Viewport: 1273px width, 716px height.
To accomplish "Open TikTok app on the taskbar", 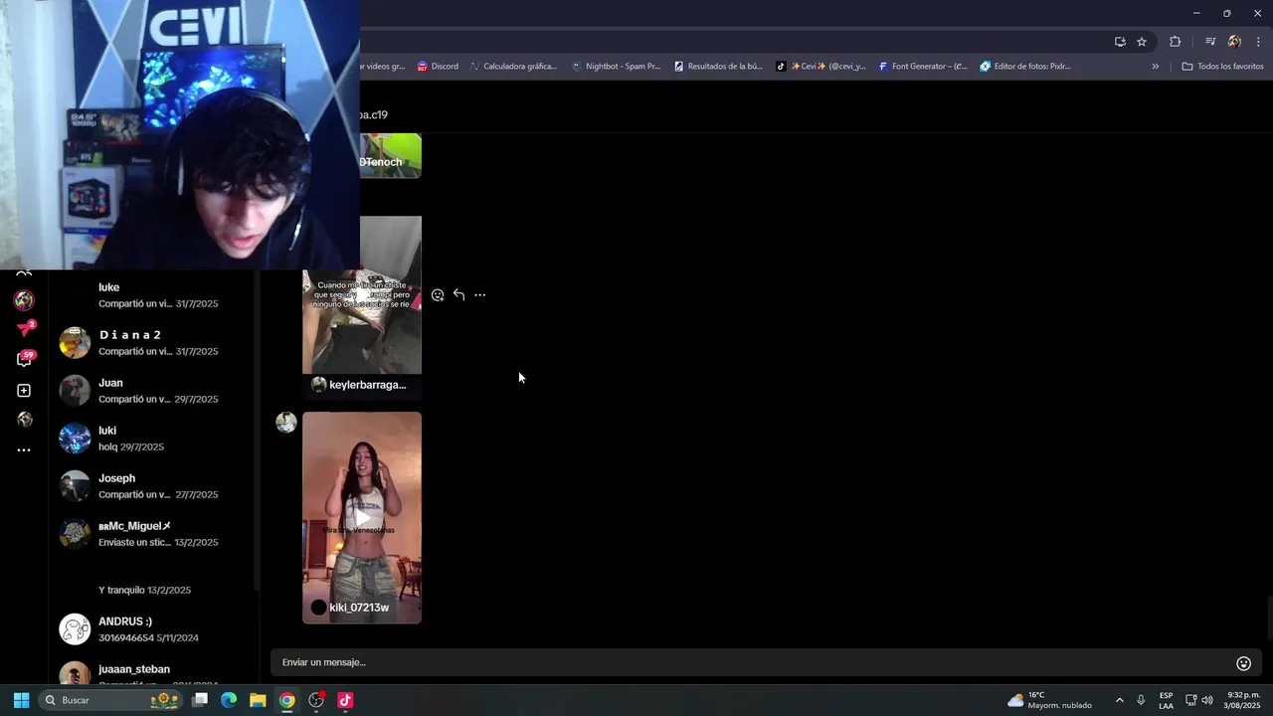I will tap(345, 700).
